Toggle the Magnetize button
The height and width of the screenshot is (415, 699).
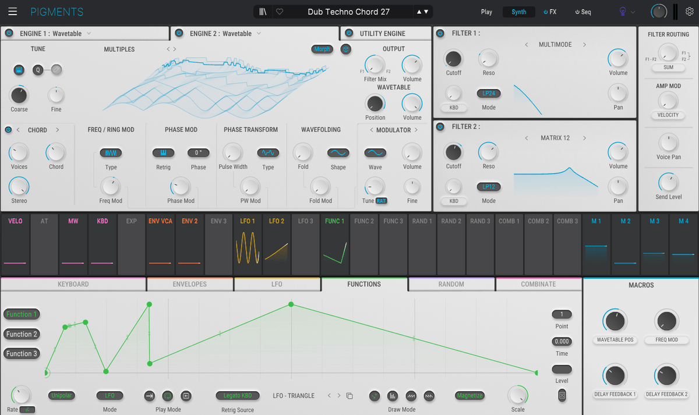469,396
